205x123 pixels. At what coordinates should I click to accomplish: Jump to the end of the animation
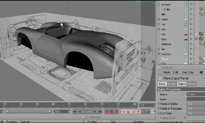coord(100,112)
